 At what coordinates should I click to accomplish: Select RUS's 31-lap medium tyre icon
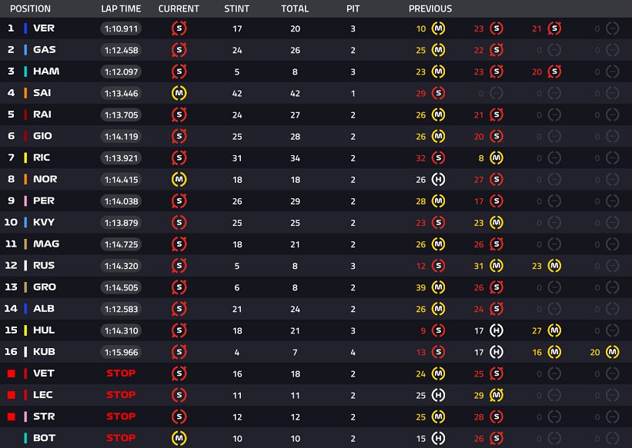click(x=497, y=266)
